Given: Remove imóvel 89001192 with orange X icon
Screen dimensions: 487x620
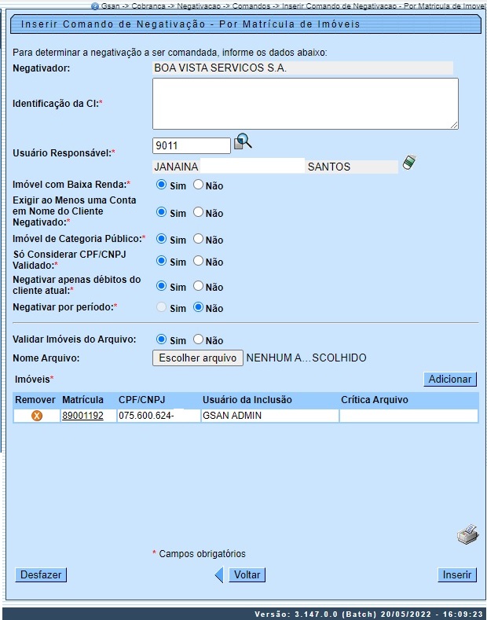Looking at the screenshot, I should click(36, 416).
